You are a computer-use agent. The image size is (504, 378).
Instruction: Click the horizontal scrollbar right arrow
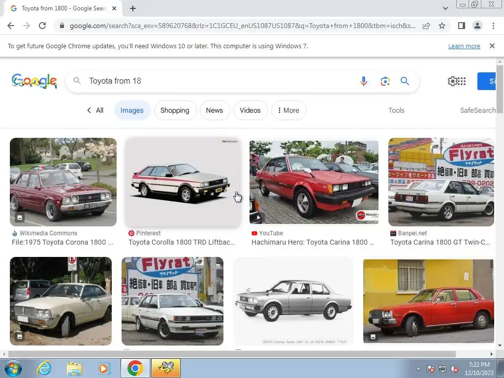(x=492, y=354)
